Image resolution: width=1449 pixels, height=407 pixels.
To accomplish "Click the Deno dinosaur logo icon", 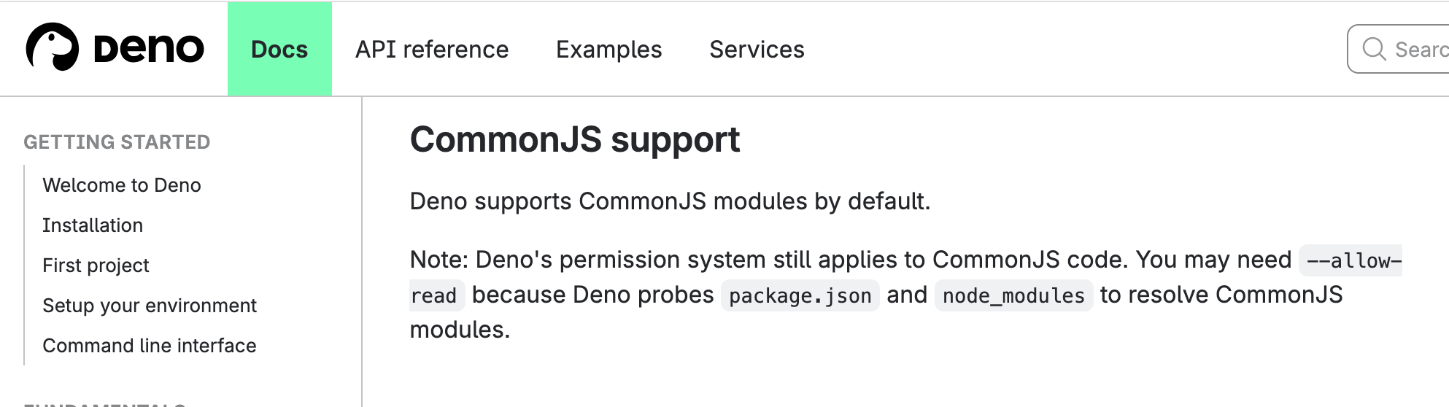I will 52,47.
